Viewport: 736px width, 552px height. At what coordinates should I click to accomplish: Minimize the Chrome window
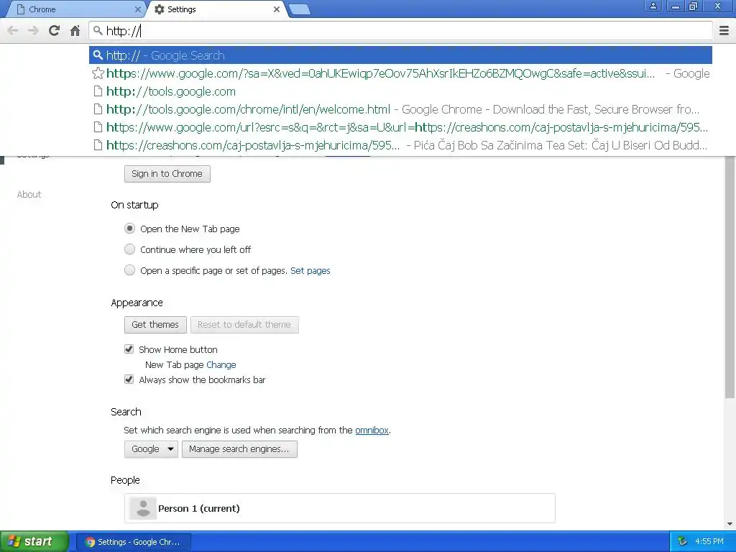(x=676, y=6)
